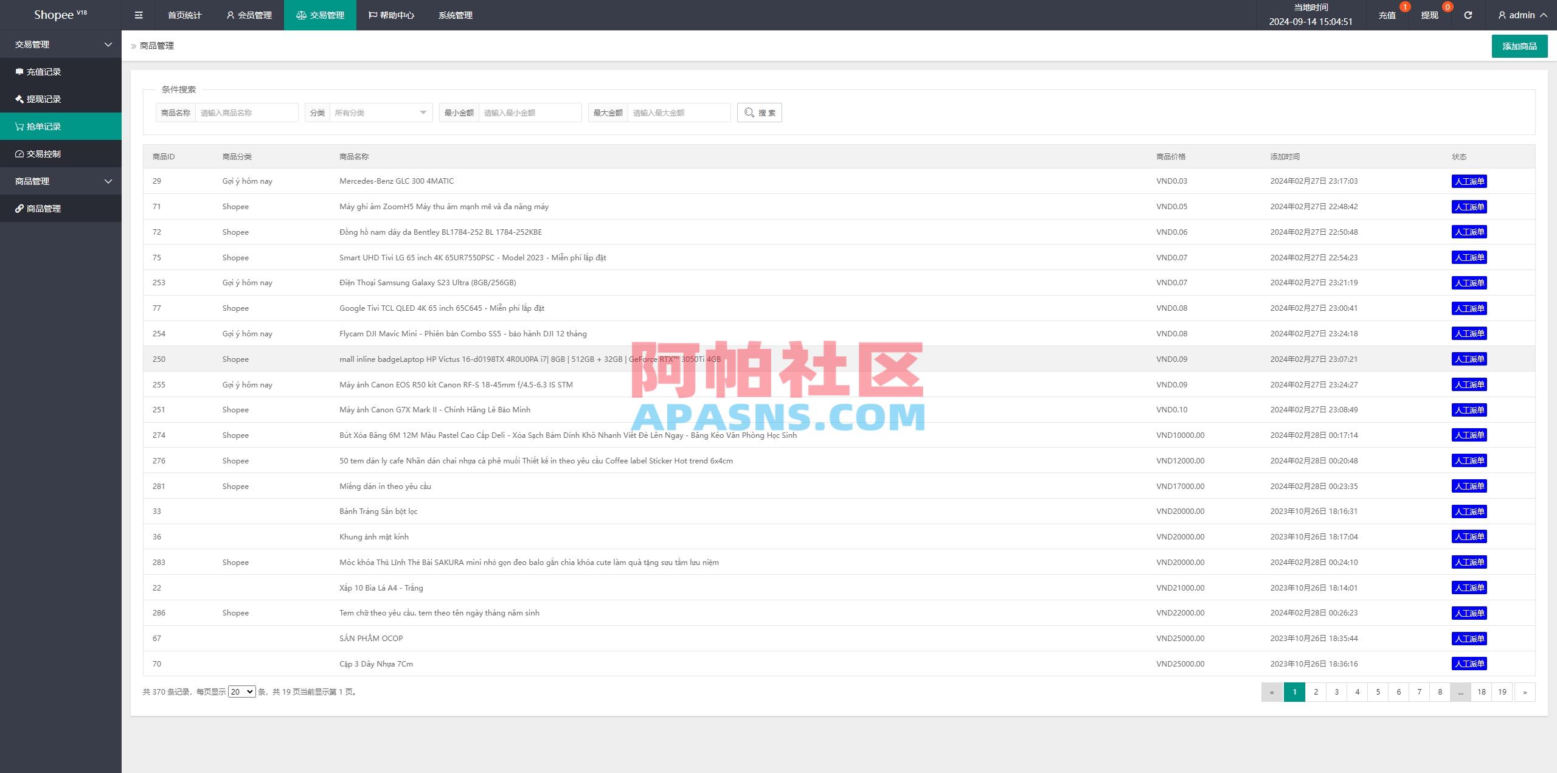1557x773 pixels.
Task: Collapse the 商品管理 sidebar group
Action: click(x=61, y=181)
